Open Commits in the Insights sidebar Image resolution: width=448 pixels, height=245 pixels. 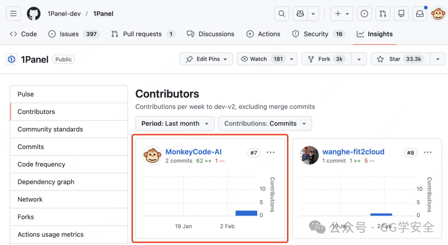[x=69, y=147]
